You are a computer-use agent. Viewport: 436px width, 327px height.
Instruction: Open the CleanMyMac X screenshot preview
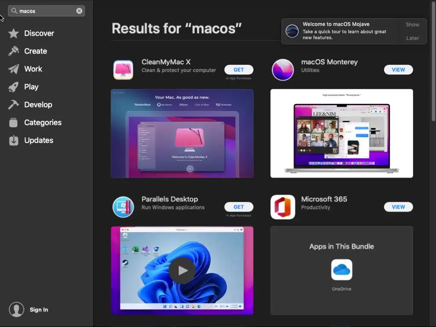pyautogui.click(x=182, y=133)
